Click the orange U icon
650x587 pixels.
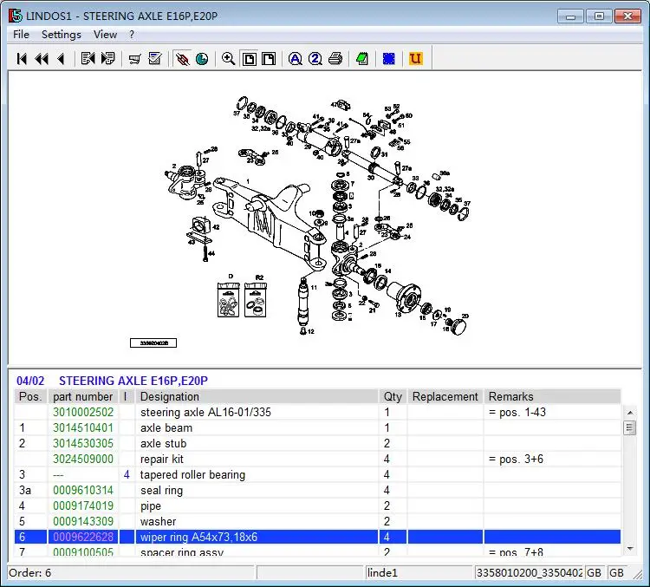pyautogui.click(x=415, y=59)
